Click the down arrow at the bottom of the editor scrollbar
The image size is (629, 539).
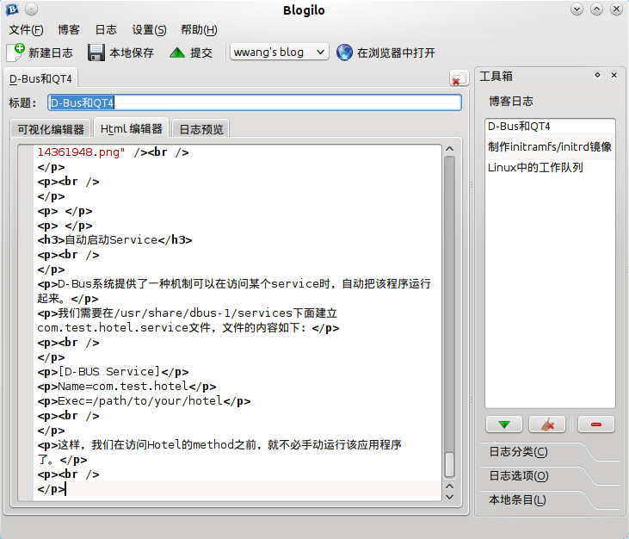(450, 498)
